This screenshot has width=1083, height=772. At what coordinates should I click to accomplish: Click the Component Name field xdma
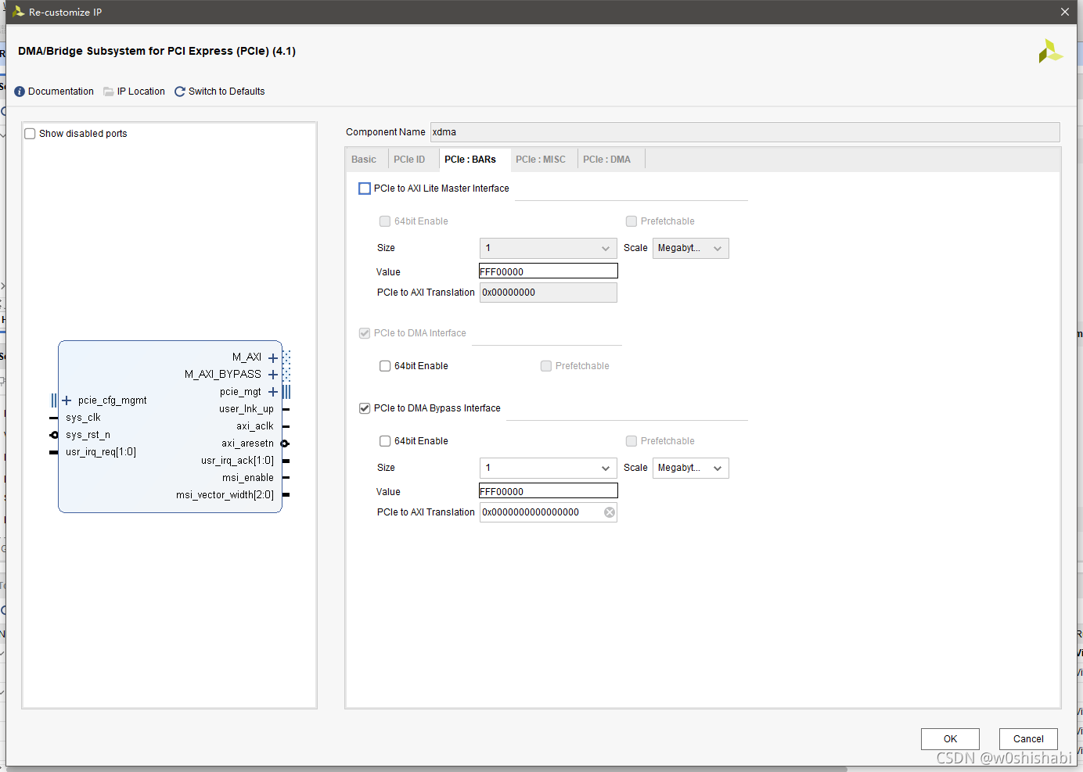(x=745, y=132)
